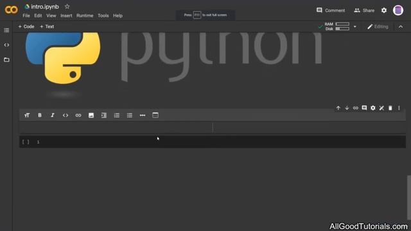Viewport: 411px width, 231px height.
Task: Add a bulleted list
Action: [130, 116]
